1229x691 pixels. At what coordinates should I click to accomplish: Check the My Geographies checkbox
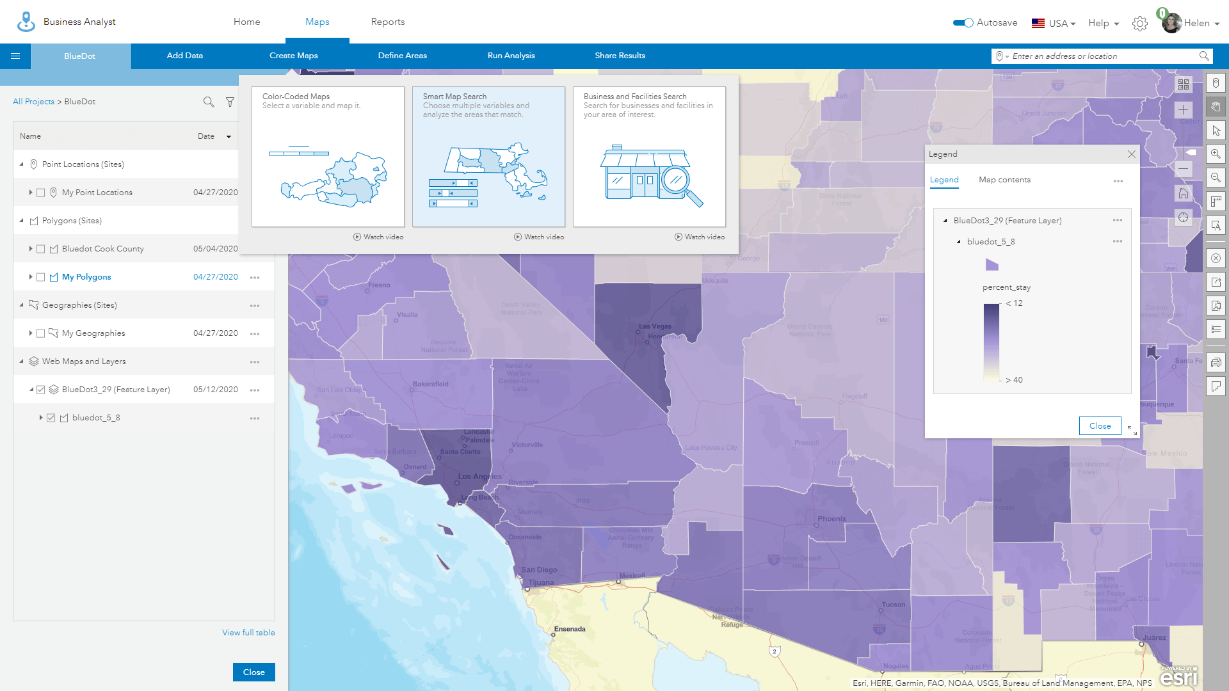click(41, 333)
